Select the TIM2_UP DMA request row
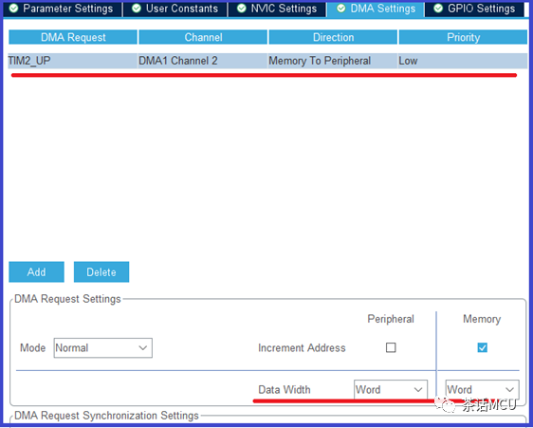533x428 pixels. (267, 61)
